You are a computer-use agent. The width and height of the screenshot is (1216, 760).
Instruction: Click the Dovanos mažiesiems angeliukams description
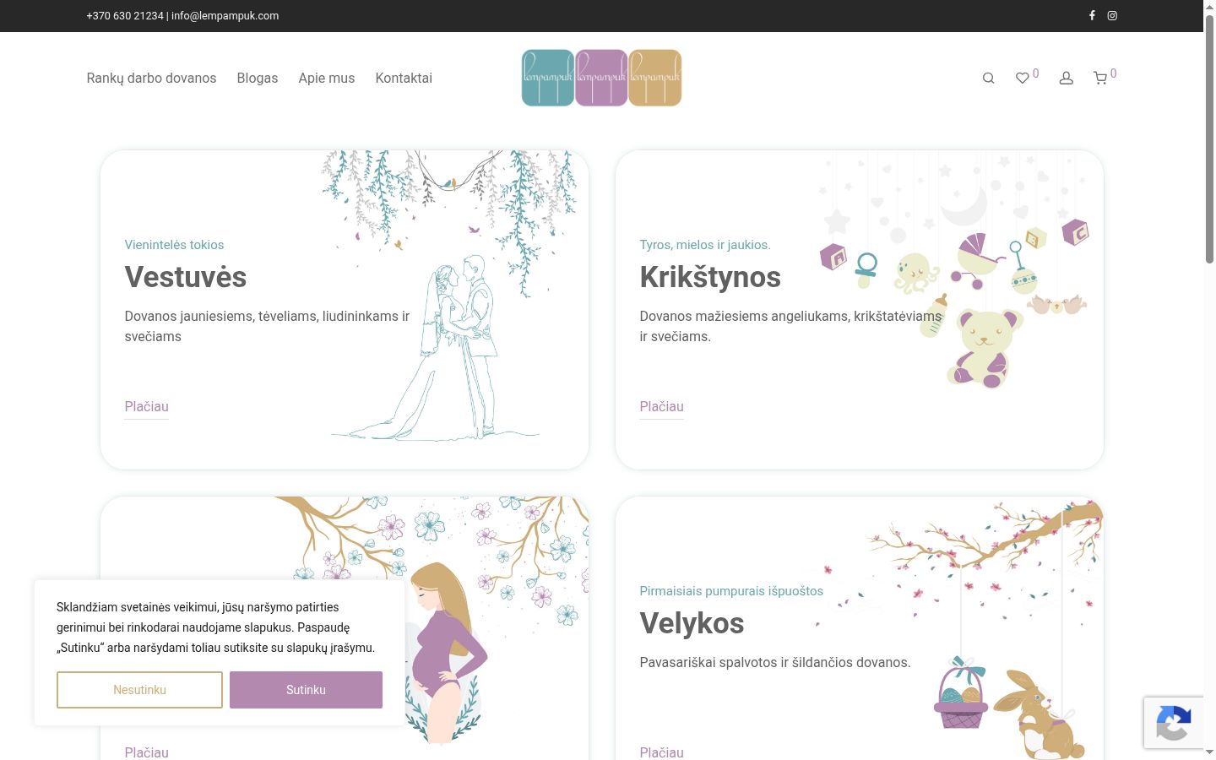[790, 326]
